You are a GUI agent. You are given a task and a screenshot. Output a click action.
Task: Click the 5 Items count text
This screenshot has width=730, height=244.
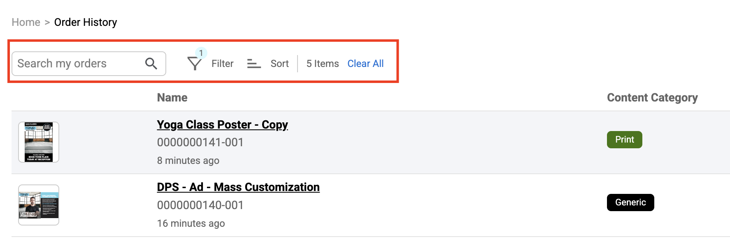click(x=323, y=64)
